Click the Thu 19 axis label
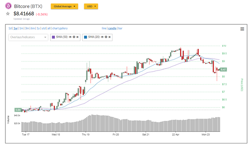The height and width of the screenshot is (145, 249). 86,135
